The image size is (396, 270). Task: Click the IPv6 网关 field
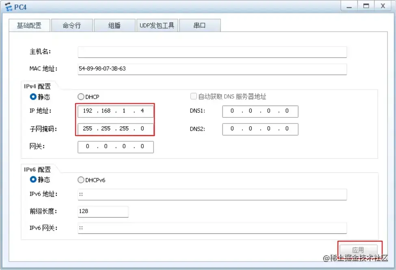[x=212, y=228]
